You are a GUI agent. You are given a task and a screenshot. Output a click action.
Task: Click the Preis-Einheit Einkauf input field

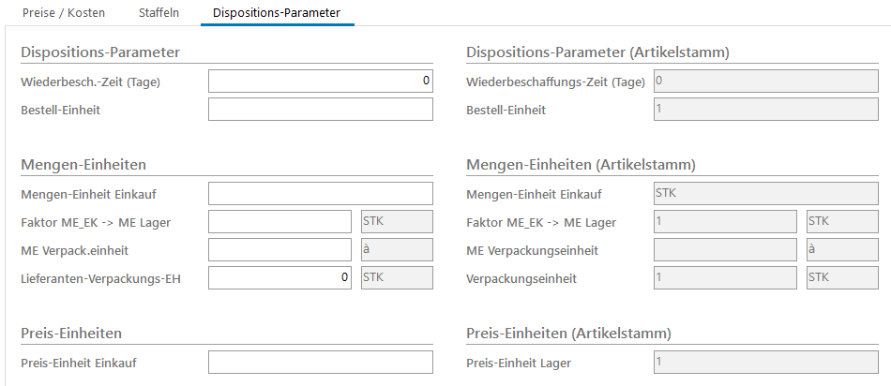tap(320, 363)
